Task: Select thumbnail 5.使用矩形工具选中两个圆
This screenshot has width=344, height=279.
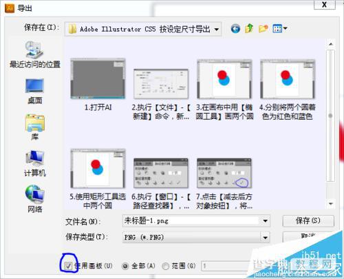Action: (x=98, y=169)
